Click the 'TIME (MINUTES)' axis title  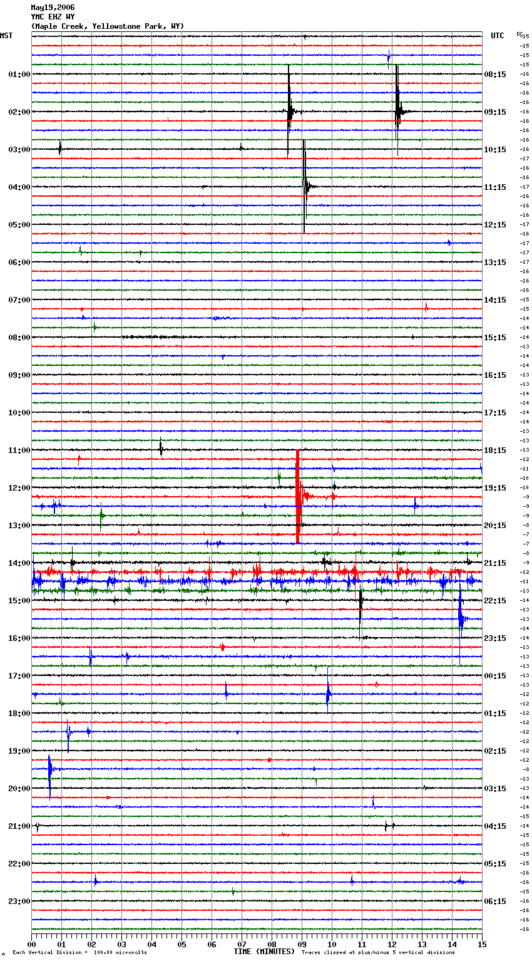[264, 952]
